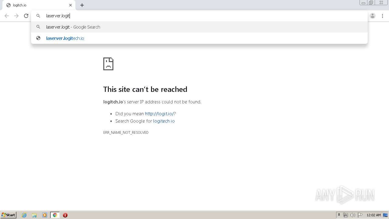Click the This site can't be reached heading
The width and height of the screenshot is (389, 219).
145,89
